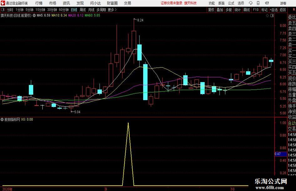296x191 pixels.
Task: Click 证券交易未登录 login link
Action: tap(171, 3)
